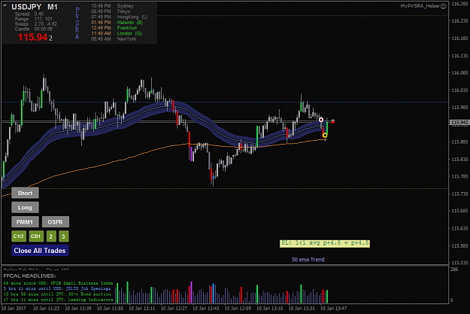Click the Long trade button

coord(25,207)
